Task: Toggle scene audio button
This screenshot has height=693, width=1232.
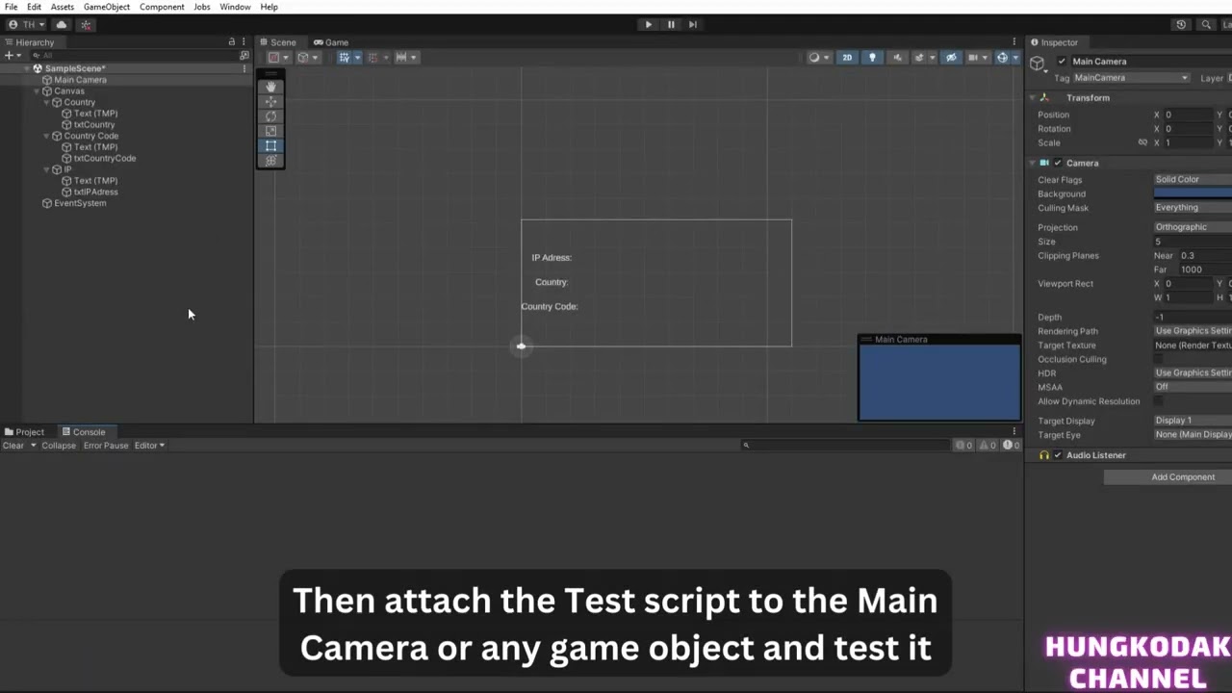Action: coord(898,57)
